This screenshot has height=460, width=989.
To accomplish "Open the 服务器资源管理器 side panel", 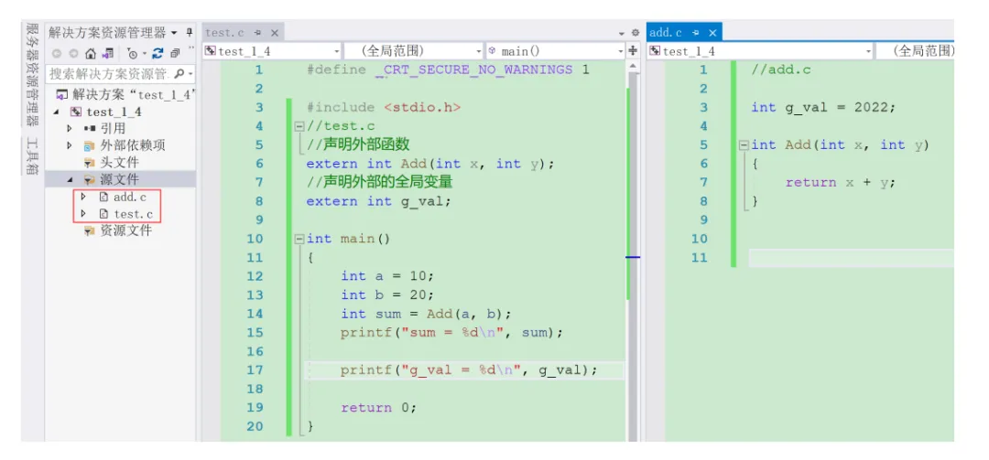I will pyautogui.click(x=33, y=75).
